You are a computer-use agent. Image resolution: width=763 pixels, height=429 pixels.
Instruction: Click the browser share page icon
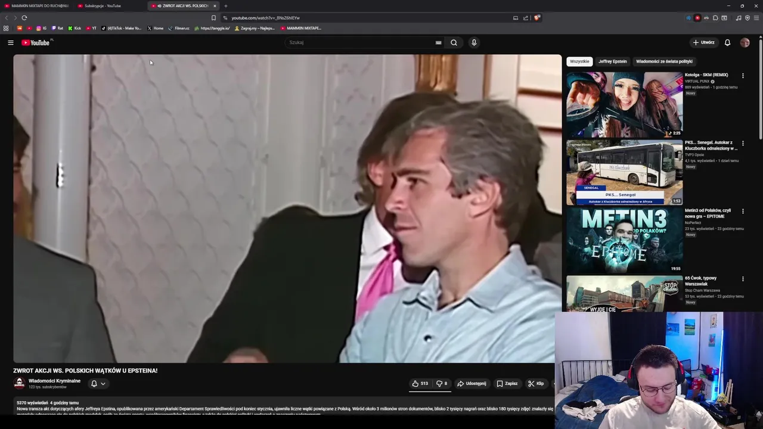(526, 18)
